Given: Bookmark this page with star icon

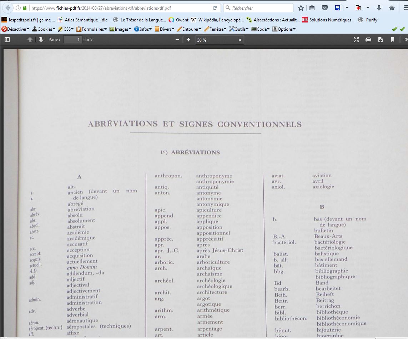Looking at the screenshot, I should tap(301, 8).
